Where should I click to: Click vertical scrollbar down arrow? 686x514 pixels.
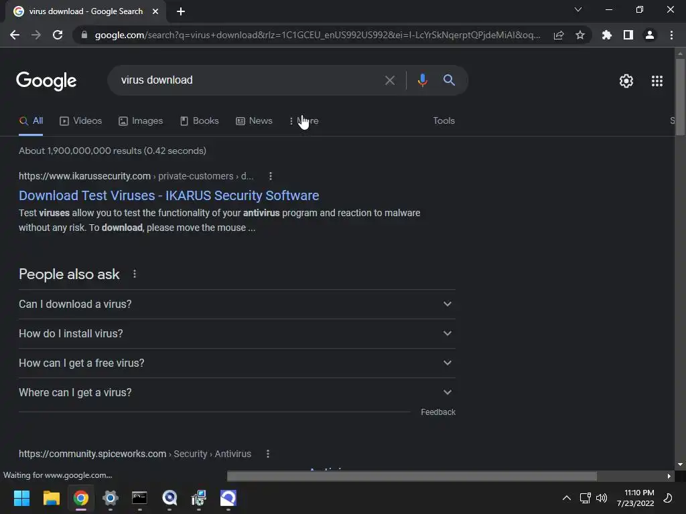(x=680, y=464)
